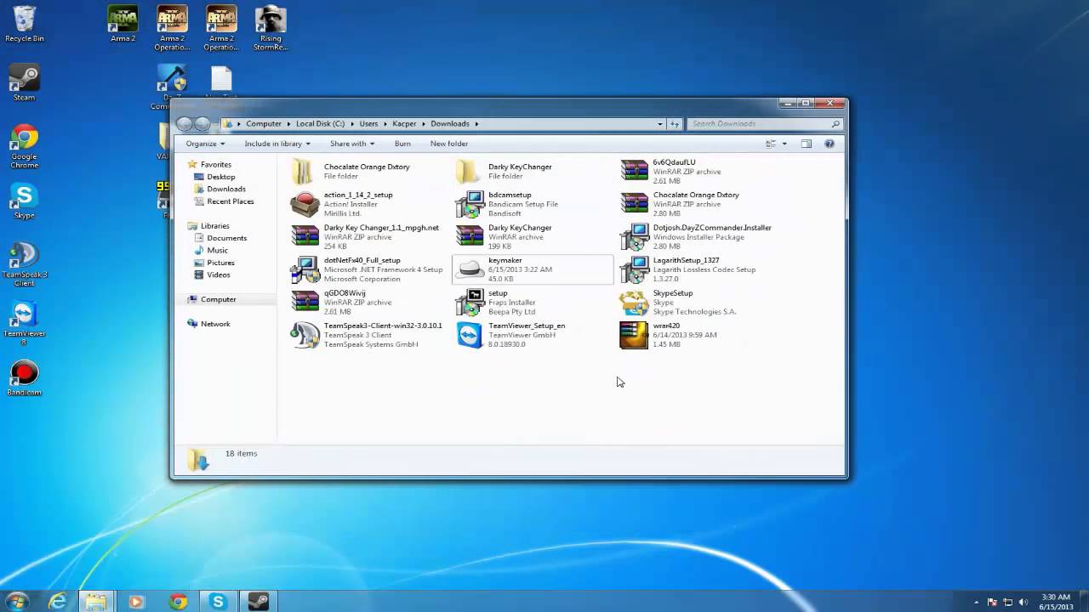Open the Share with dropdown

(352, 144)
